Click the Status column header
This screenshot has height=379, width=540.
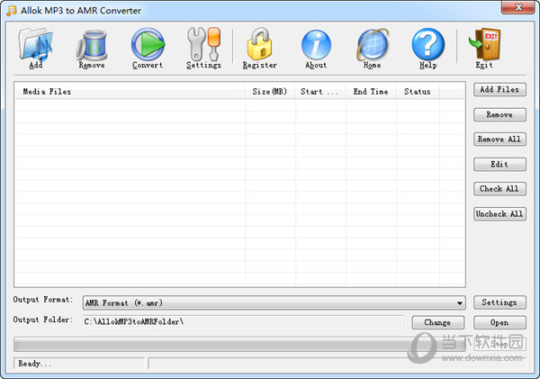pos(418,92)
